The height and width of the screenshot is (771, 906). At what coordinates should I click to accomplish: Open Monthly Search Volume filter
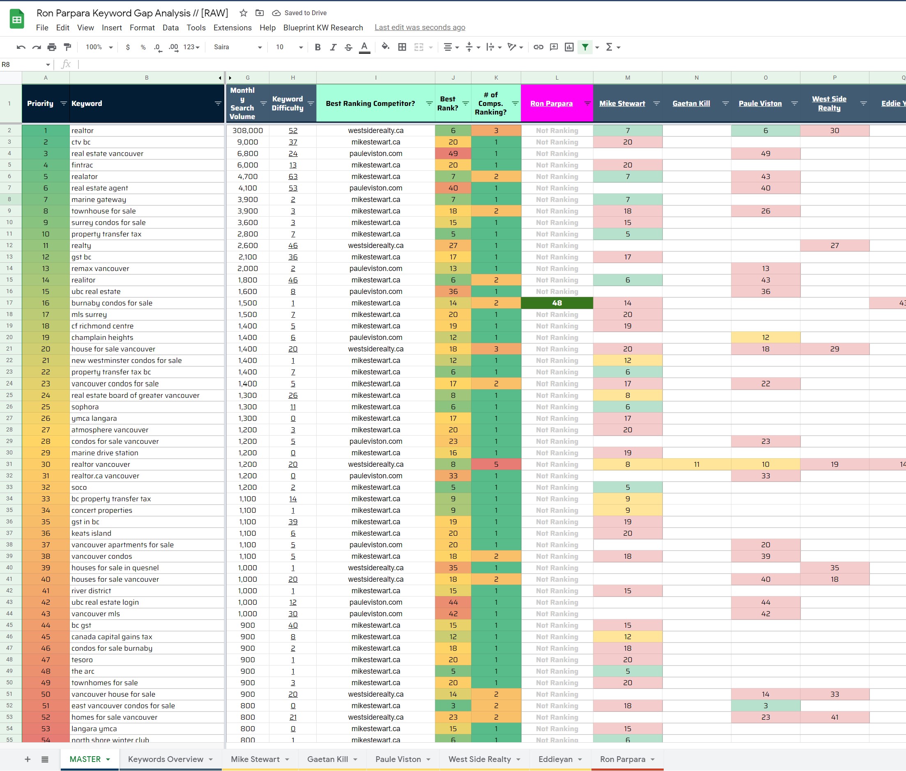coord(263,103)
